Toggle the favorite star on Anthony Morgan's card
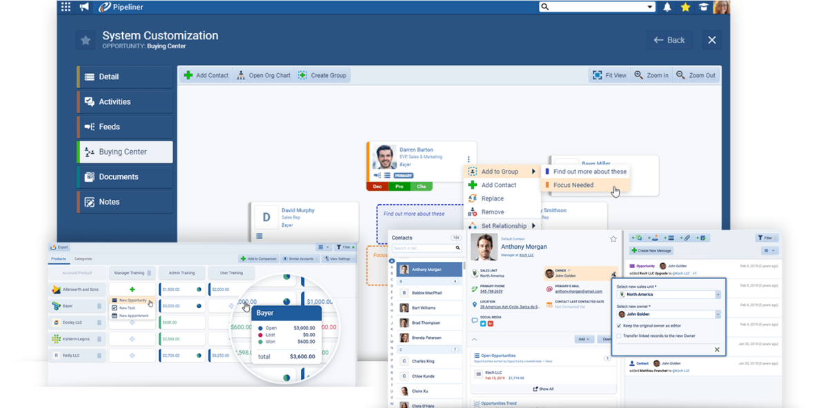The image size is (828, 408). coord(613,238)
